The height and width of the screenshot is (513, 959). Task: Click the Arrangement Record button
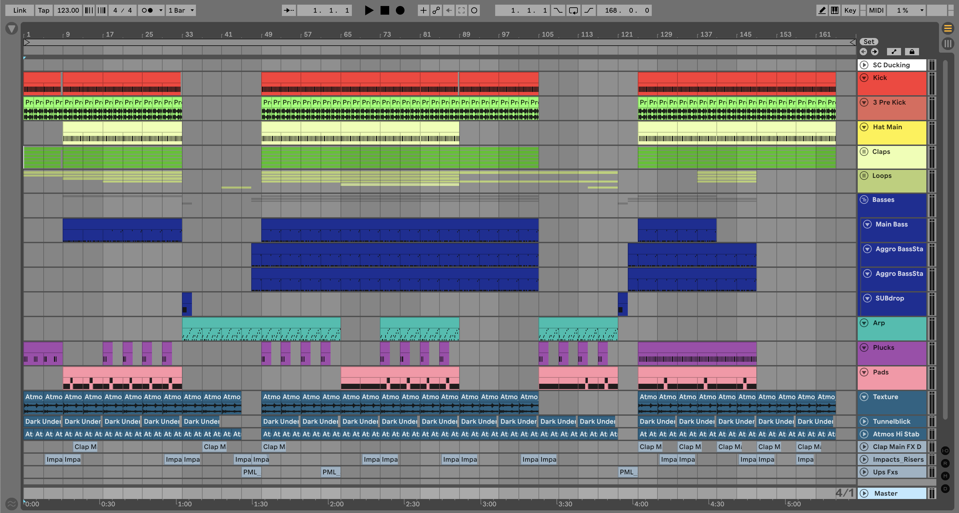400,10
